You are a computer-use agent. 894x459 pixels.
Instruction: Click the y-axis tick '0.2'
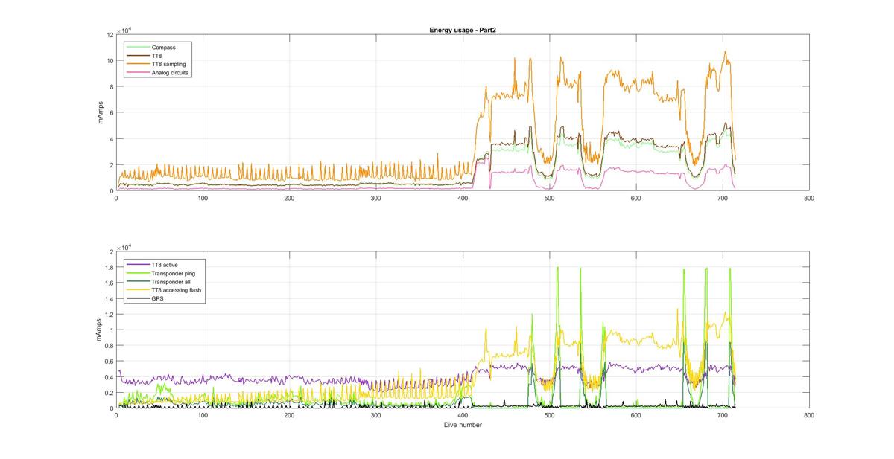[108, 393]
